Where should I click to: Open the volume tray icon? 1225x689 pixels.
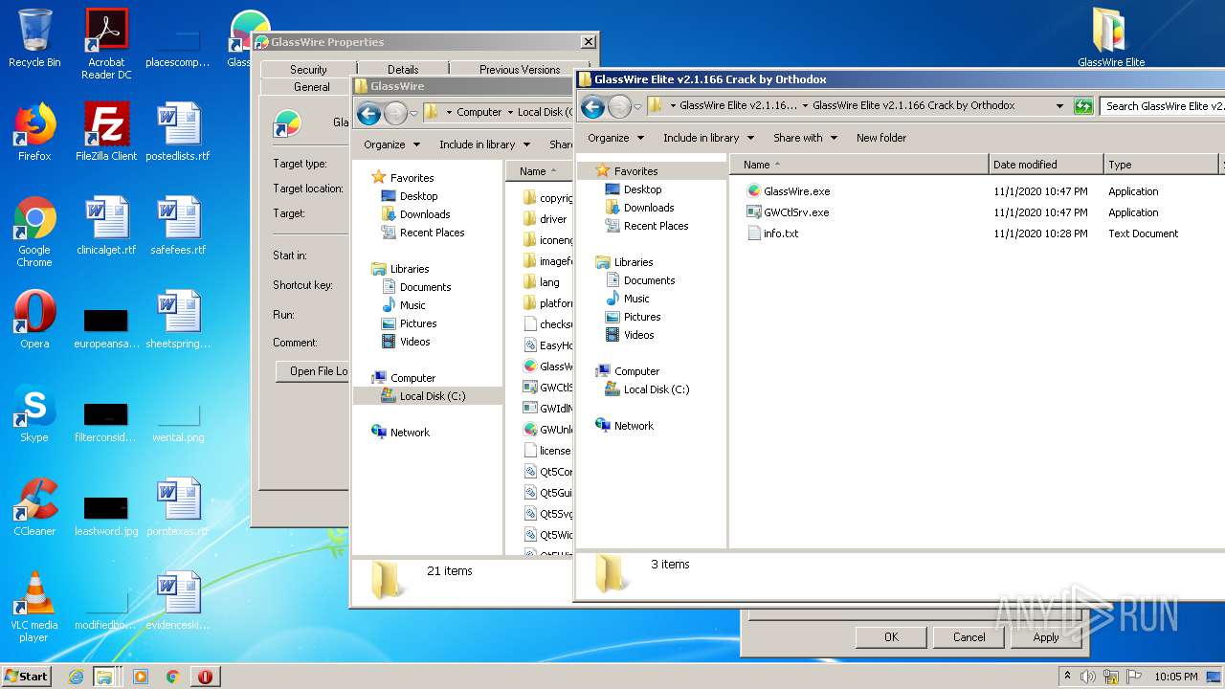[x=1088, y=677]
